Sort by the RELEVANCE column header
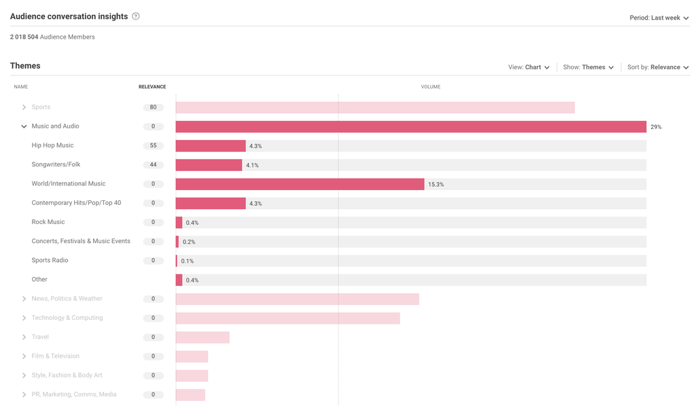 pos(152,87)
